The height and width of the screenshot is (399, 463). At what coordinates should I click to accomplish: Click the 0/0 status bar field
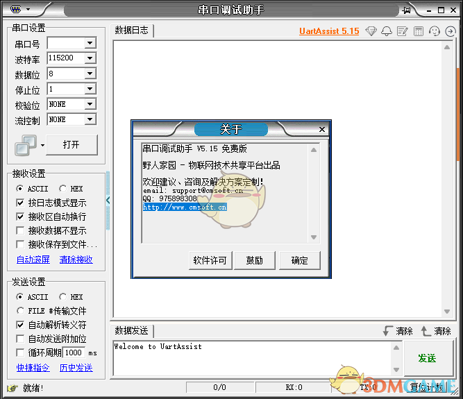coord(219,387)
